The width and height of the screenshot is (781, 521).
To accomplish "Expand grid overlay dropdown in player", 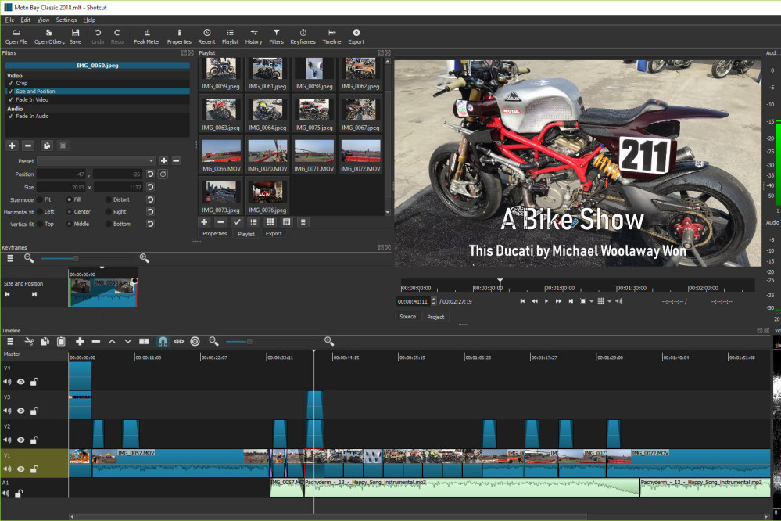I will 609,301.
